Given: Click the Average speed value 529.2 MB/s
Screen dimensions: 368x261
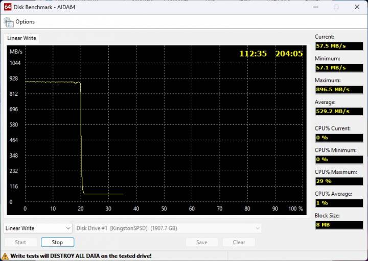Looking at the screenshot, I should (x=338, y=111).
